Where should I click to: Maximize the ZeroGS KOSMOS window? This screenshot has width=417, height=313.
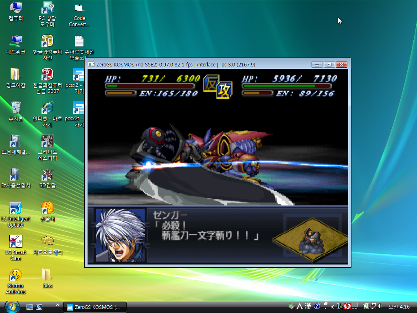(x=329, y=64)
